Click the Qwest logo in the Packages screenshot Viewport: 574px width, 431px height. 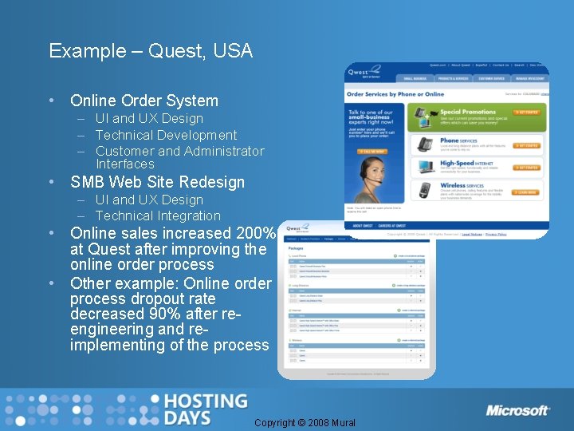pyautogui.click(x=297, y=228)
